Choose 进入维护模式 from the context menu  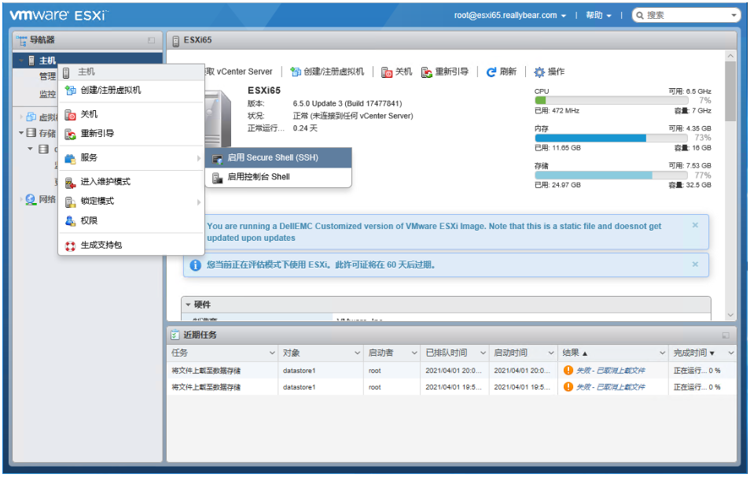coord(105,180)
